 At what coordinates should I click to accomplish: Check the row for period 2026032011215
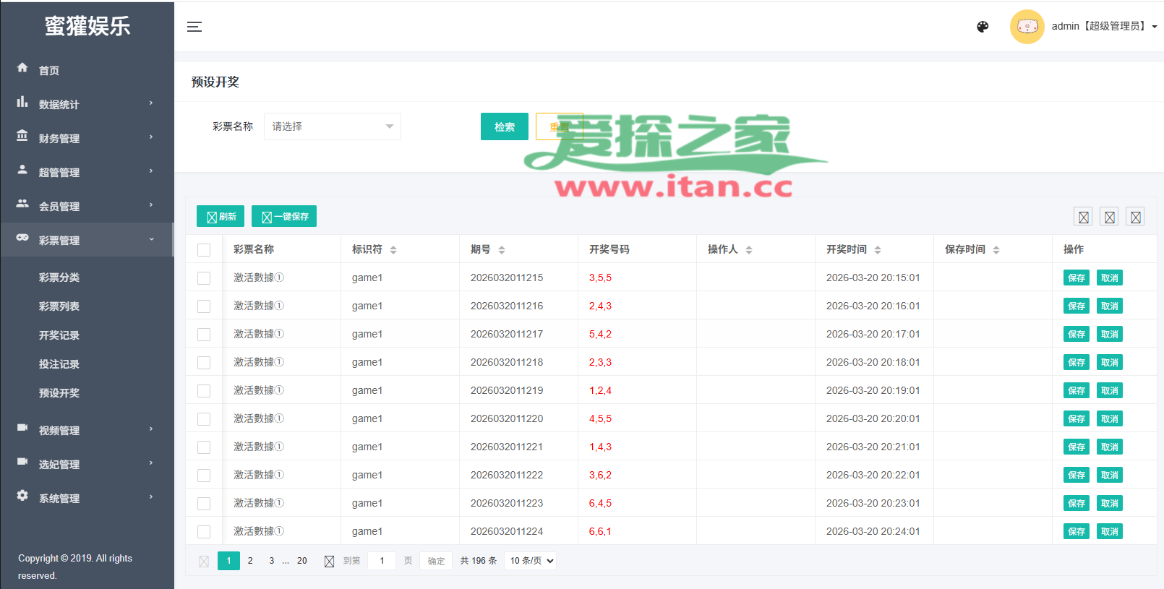[204, 278]
